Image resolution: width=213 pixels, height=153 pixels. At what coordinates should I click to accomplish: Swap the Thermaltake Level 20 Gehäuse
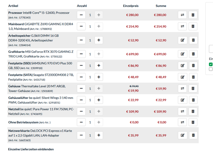(x=182, y=89)
